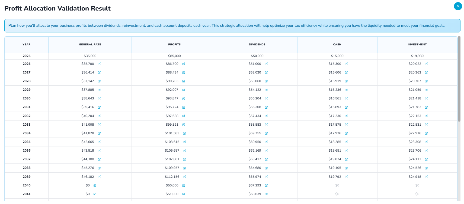This screenshot has height=204, width=464.
Task: Edit 2038 Dividends value $64,680
Action: pyautogui.click(x=266, y=168)
